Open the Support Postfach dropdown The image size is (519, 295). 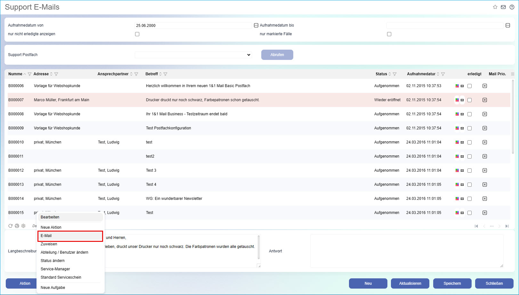point(193,55)
